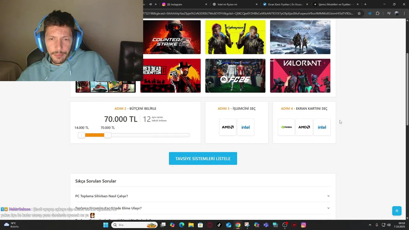
Task: Close the Instagram tab
Action: [206, 4]
